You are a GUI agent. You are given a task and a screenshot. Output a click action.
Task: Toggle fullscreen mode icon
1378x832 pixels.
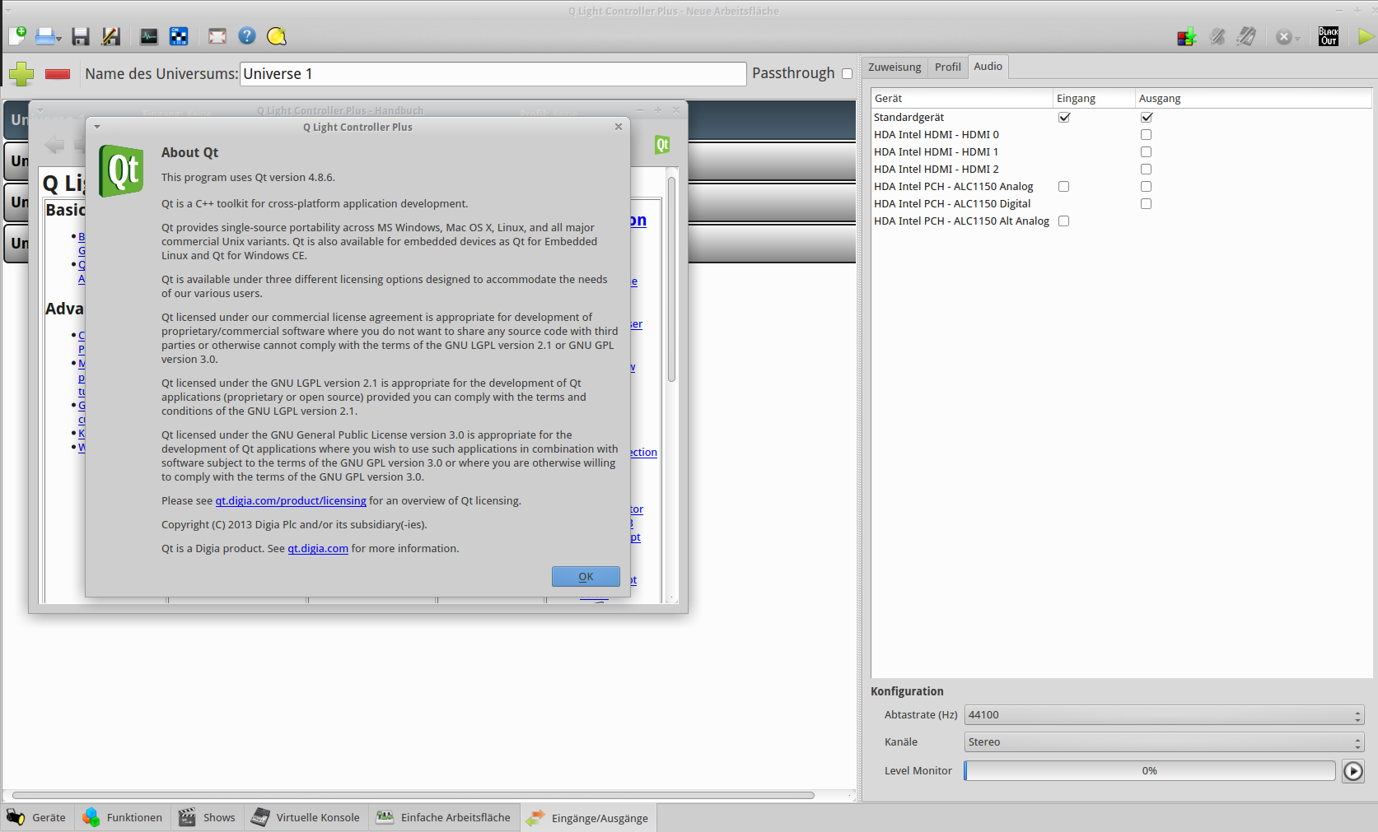217,36
